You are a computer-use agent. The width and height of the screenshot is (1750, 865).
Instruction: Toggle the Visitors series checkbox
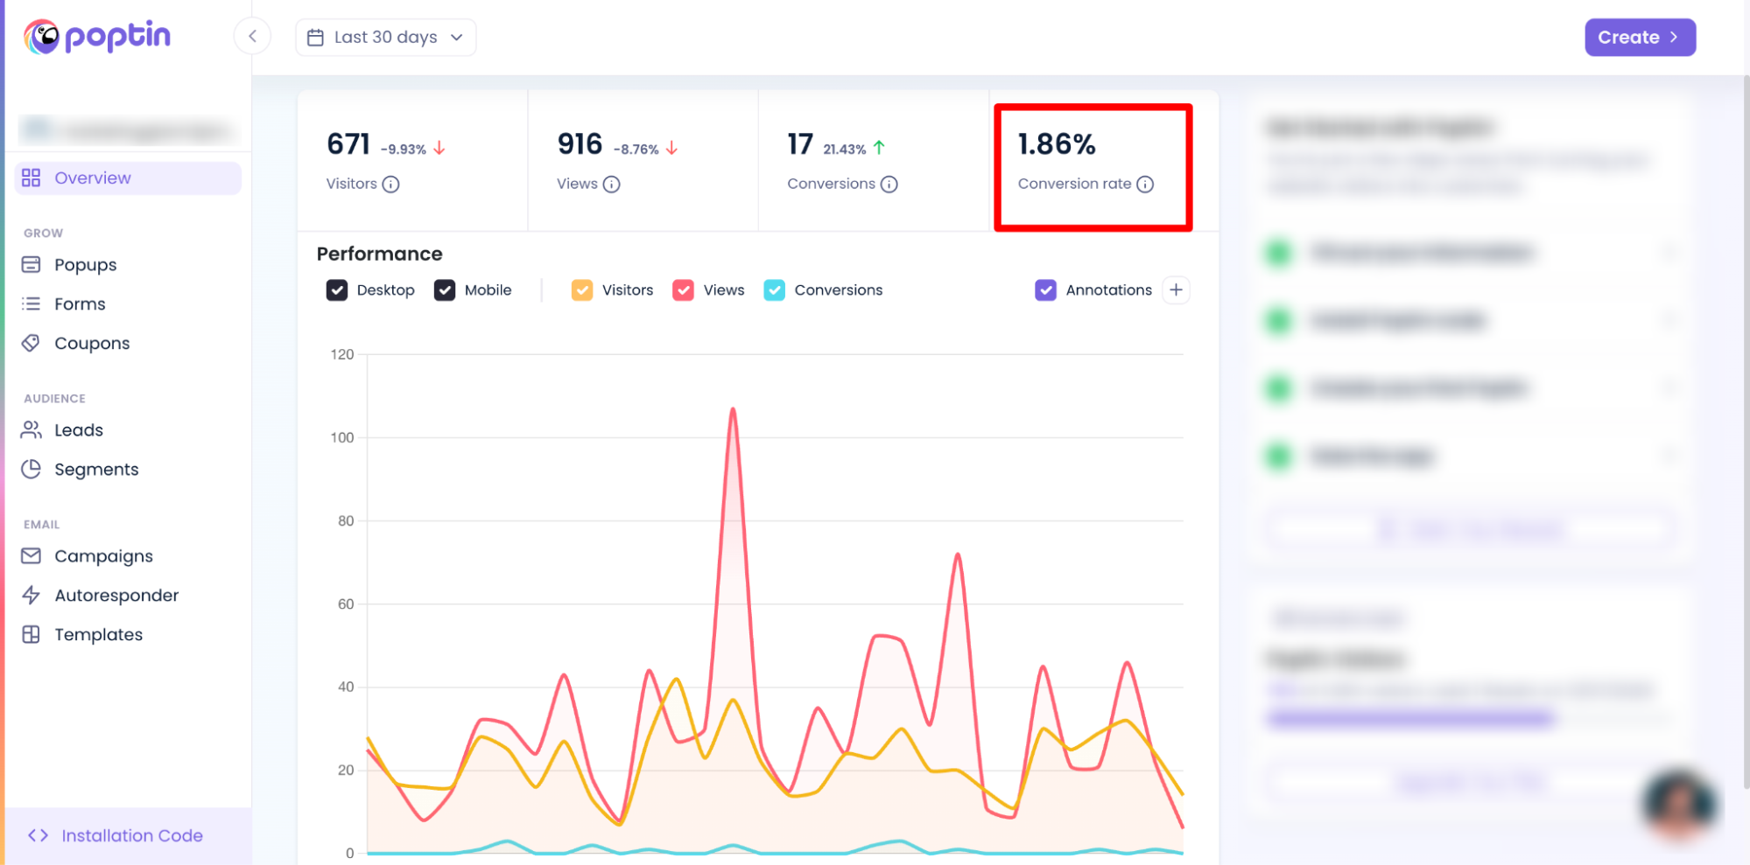[x=582, y=290]
